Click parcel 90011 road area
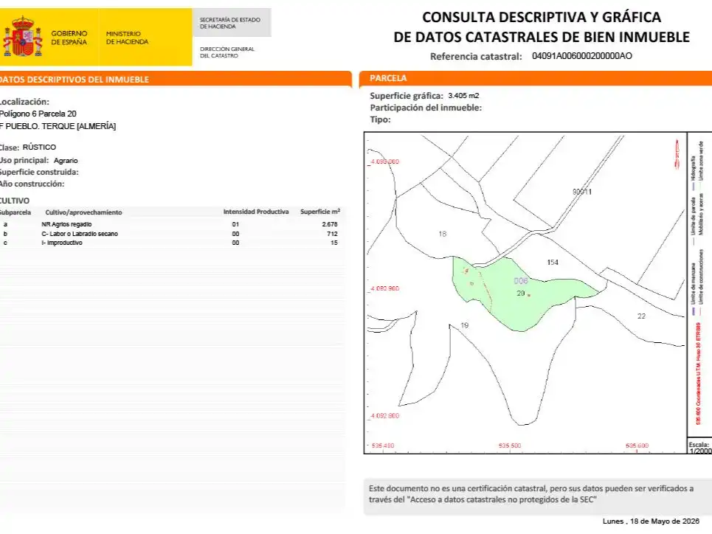Image resolution: width=712 pixels, height=534 pixels. click(x=582, y=192)
